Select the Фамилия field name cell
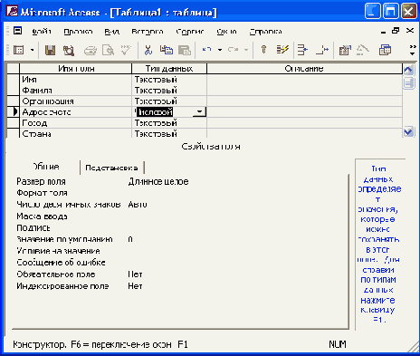 tap(76, 91)
